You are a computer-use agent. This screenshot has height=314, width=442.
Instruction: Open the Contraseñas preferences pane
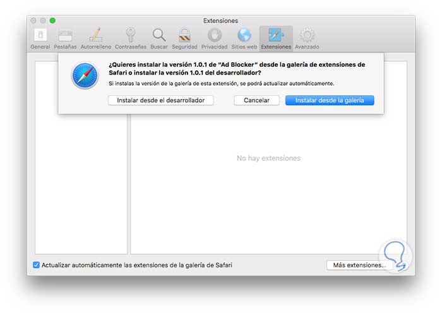[131, 39]
